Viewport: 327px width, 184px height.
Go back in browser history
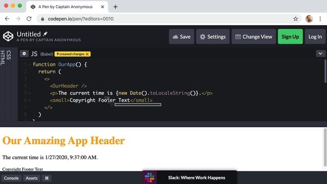coord(7,19)
